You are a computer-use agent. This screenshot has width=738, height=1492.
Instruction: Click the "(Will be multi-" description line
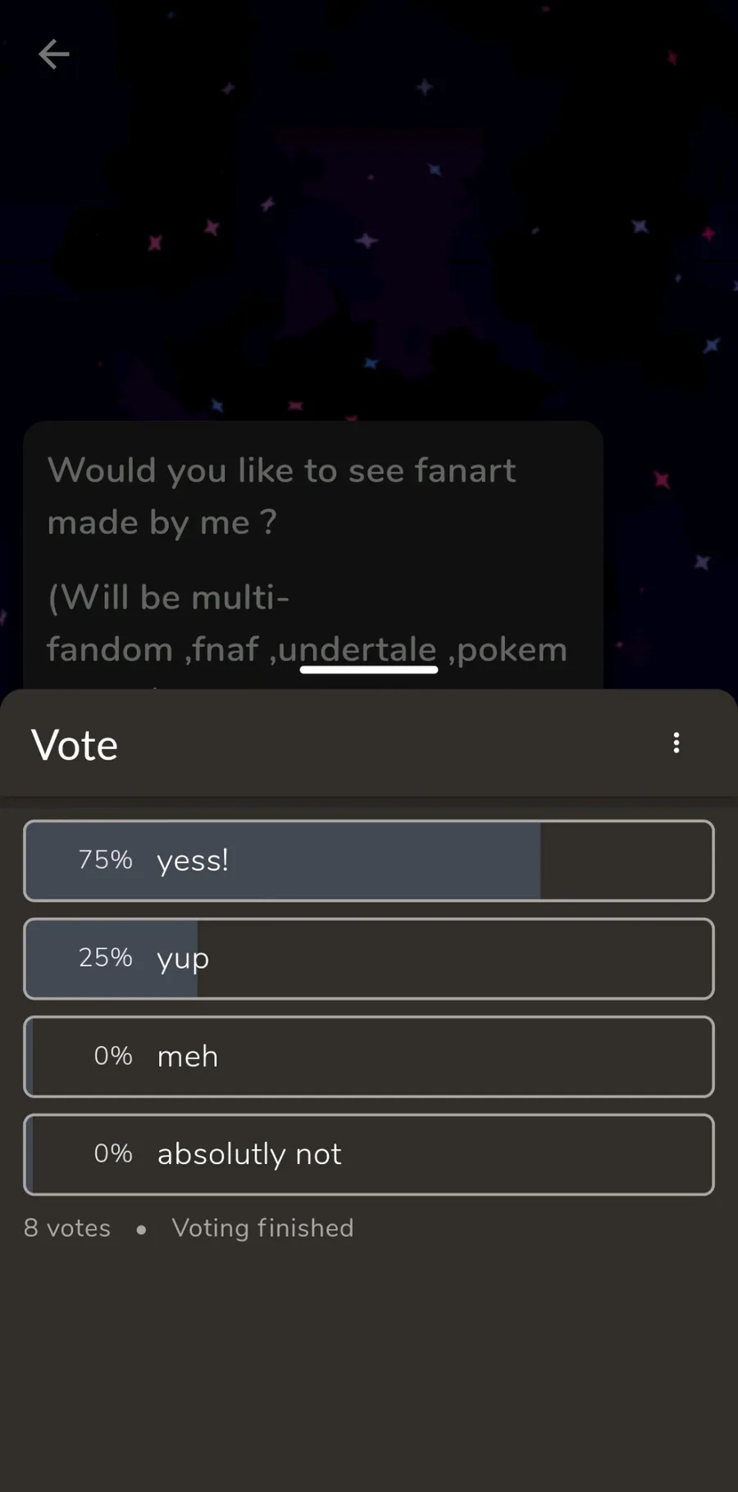(x=169, y=598)
